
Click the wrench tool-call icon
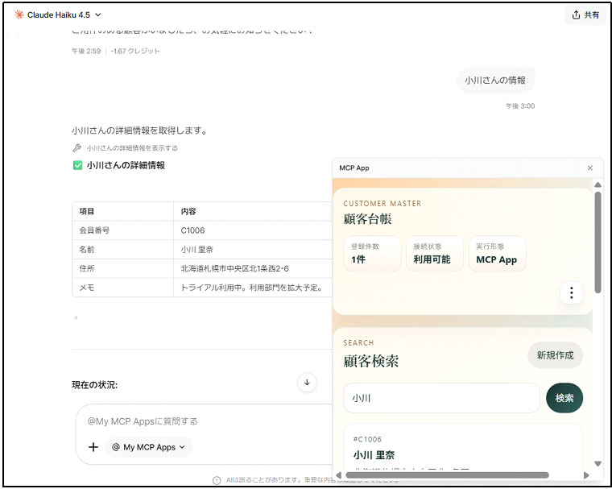tap(76, 148)
